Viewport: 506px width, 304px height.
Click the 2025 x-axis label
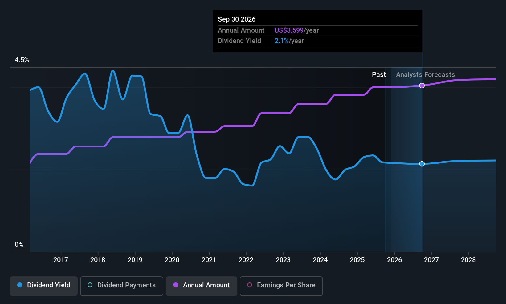click(357, 260)
